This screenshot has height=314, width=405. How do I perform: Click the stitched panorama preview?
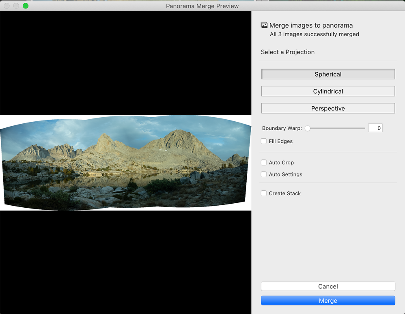pyautogui.click(x=125, y=162)
